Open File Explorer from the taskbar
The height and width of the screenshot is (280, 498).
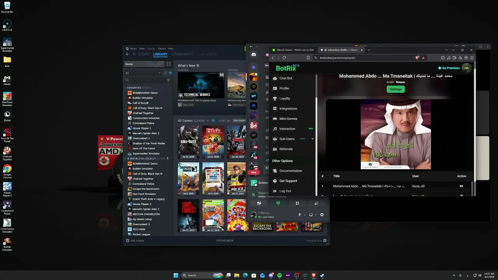click(237, 275)
